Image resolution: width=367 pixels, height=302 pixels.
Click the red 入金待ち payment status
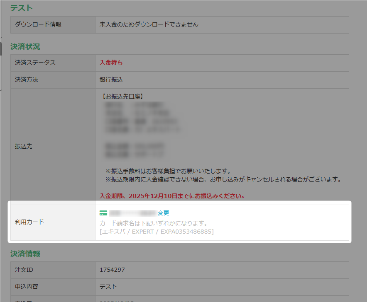(111, 63)
